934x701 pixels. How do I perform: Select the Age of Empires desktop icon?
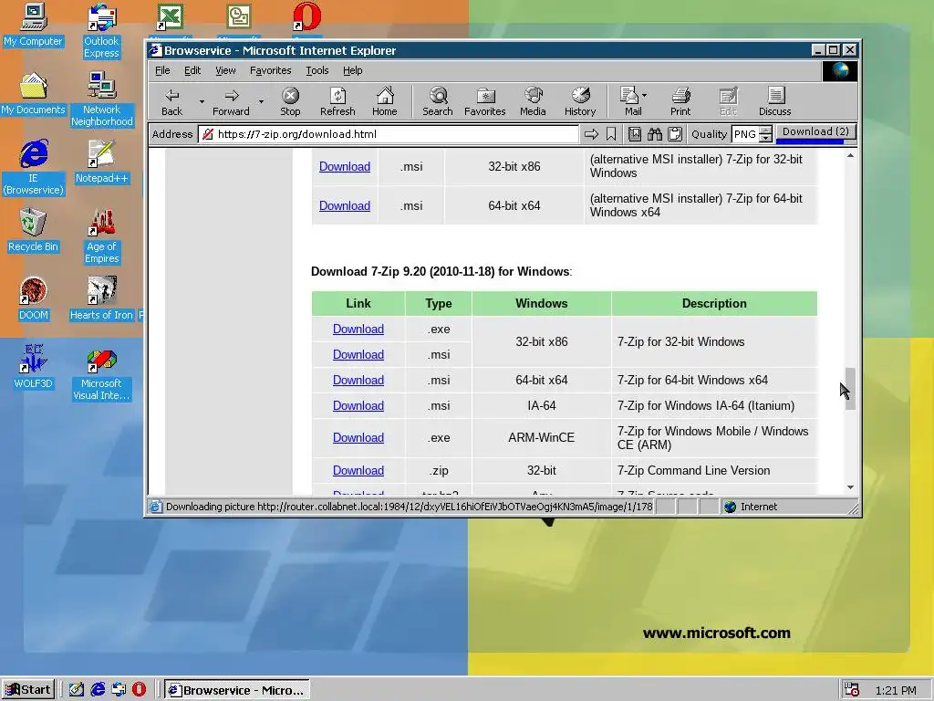(101, 236)
